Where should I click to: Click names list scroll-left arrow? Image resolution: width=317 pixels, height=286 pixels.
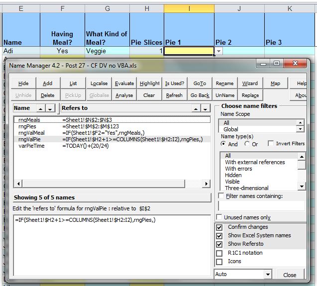pyautogui.click(x=18, y=184)
